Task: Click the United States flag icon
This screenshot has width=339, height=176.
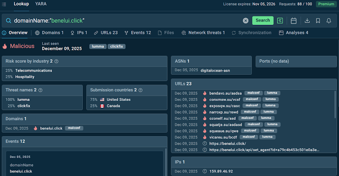Action: click(102, 100)
